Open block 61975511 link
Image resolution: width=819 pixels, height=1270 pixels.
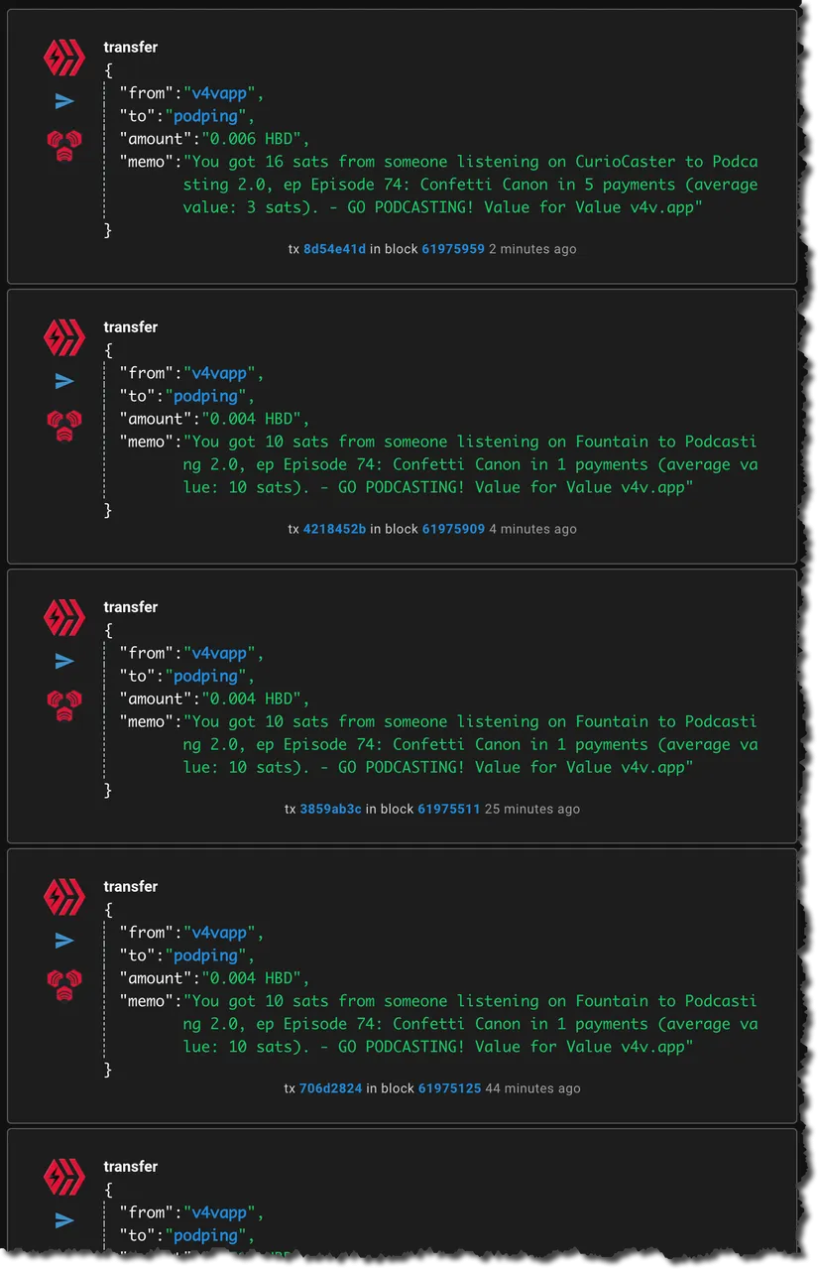(449, 809)
